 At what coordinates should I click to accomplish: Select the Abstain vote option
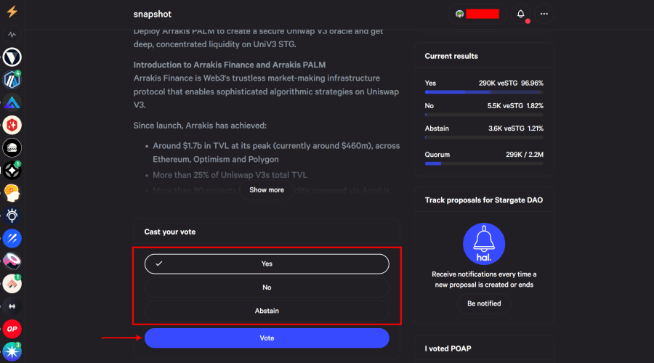pos(267,311)
